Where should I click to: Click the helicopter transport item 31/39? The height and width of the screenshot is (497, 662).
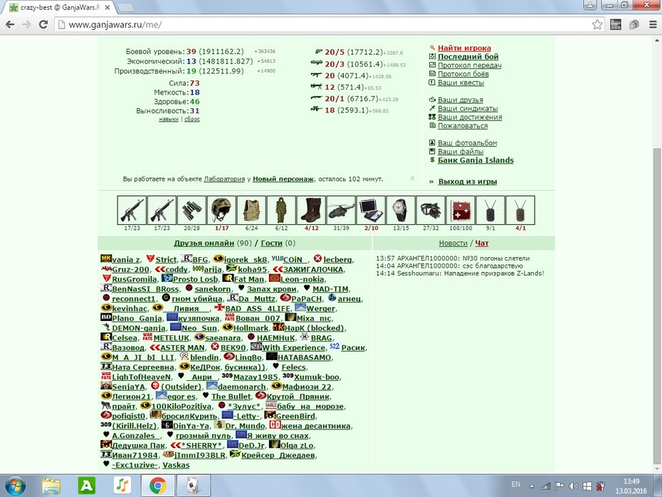341,210
